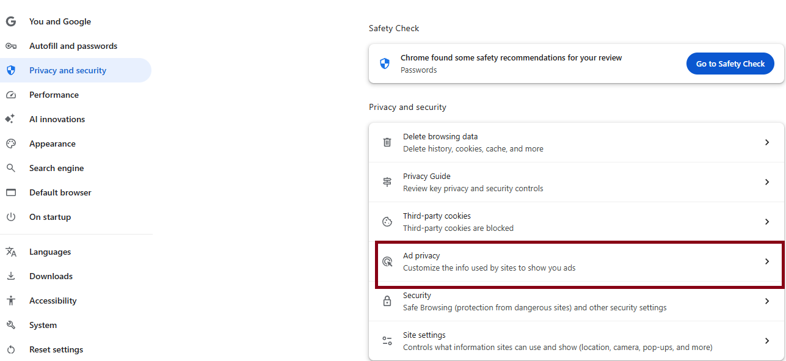Click the Google 'G' icon in sidebar

coord(11,21)
